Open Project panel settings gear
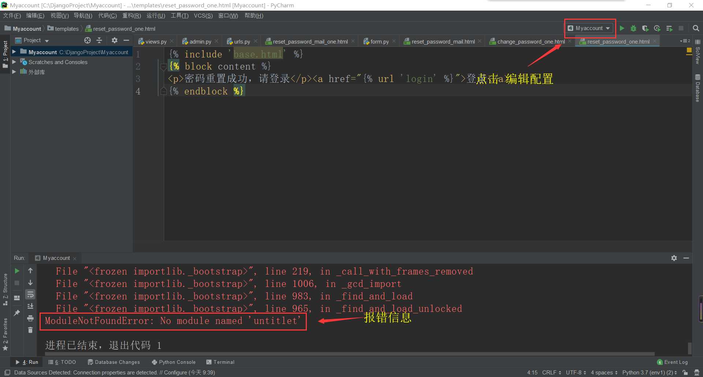The width and height of the screenshot is (703, 377). [x=115, y=40]
